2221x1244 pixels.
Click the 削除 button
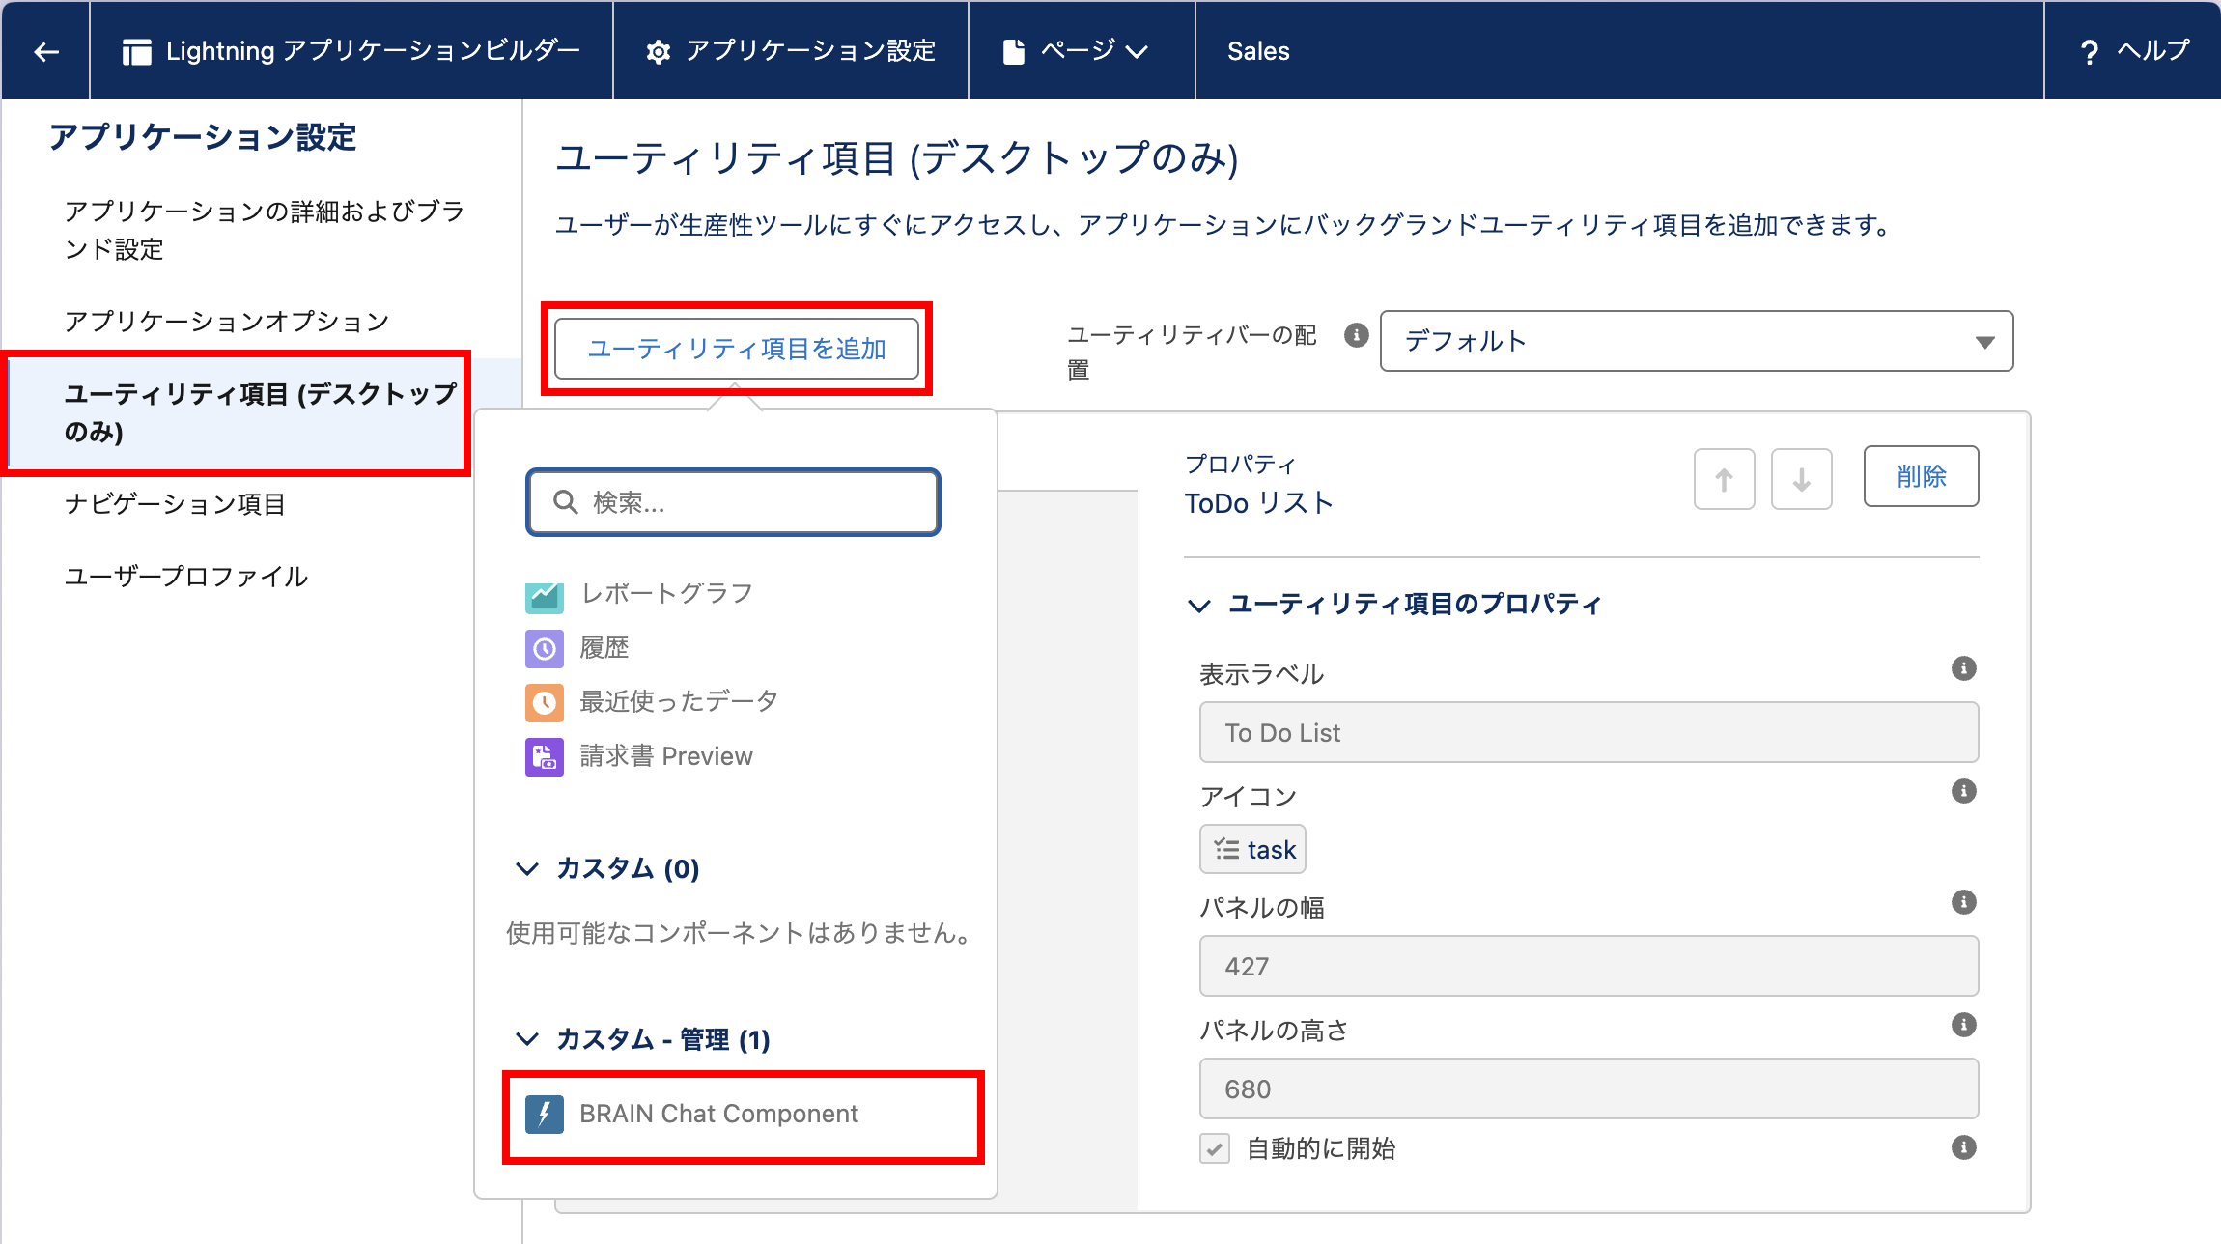(1920, 476)
